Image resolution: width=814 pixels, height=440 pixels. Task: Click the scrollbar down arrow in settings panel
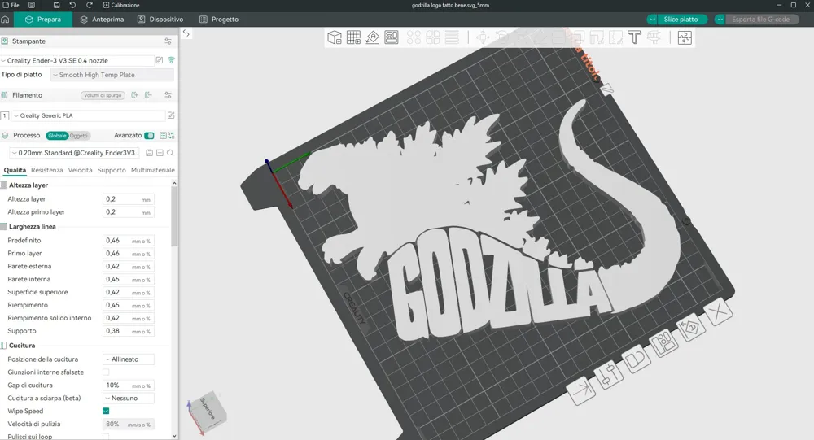coord(174,436)
